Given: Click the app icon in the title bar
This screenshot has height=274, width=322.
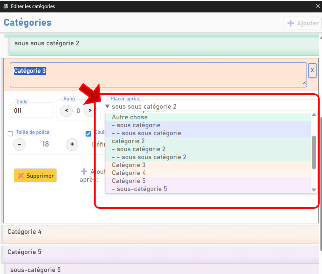Looking at the screenshot, I should click(6, 6).
